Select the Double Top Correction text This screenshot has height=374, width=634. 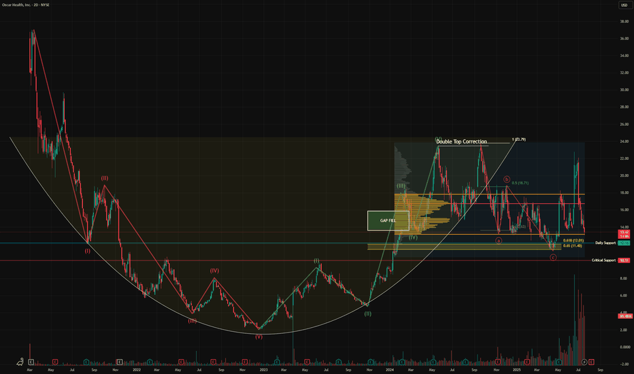click(x=461, y=141)
